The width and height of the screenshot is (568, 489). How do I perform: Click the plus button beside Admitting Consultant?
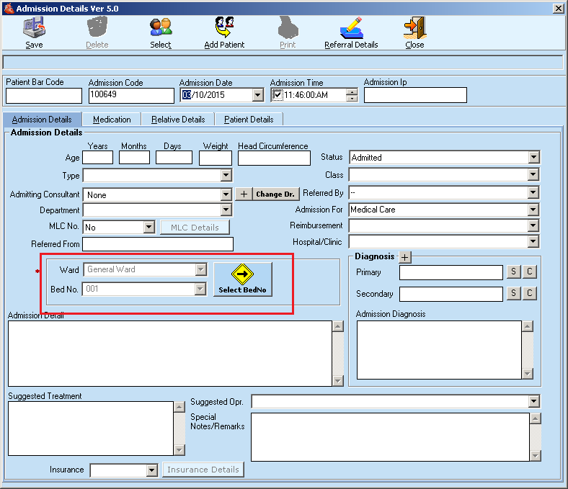(244, 194)
